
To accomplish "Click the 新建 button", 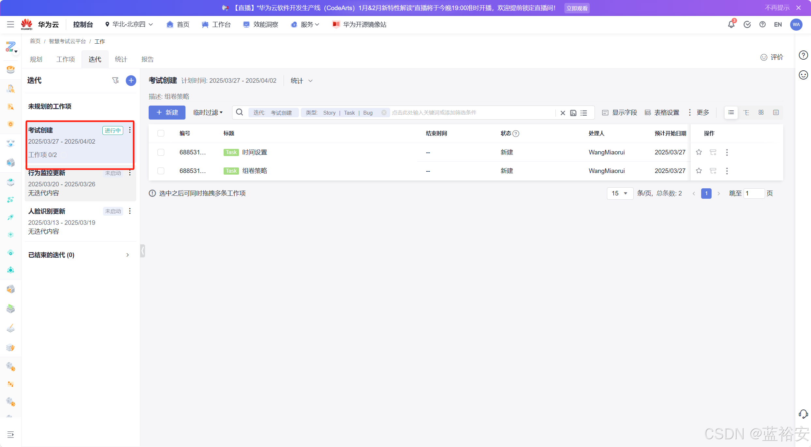I will [167, 112].
